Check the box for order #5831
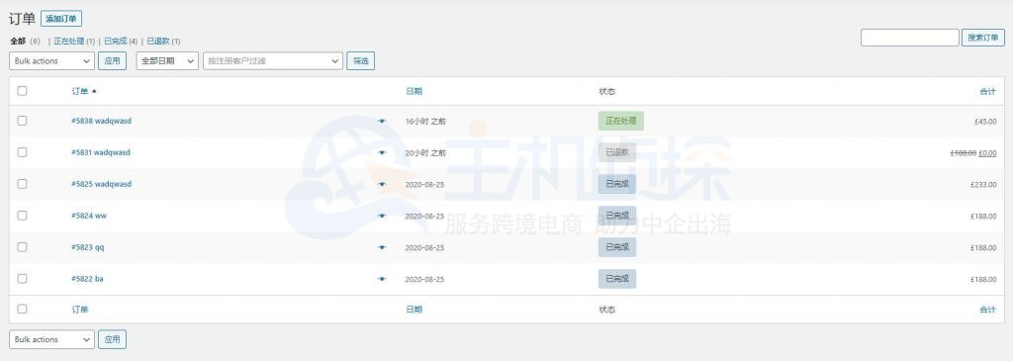This screenshot has width=1013, height=361. click(22, 152)
